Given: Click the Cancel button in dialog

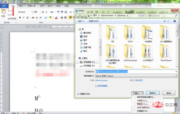Looking at the screenshot, I should coord(169,93).
